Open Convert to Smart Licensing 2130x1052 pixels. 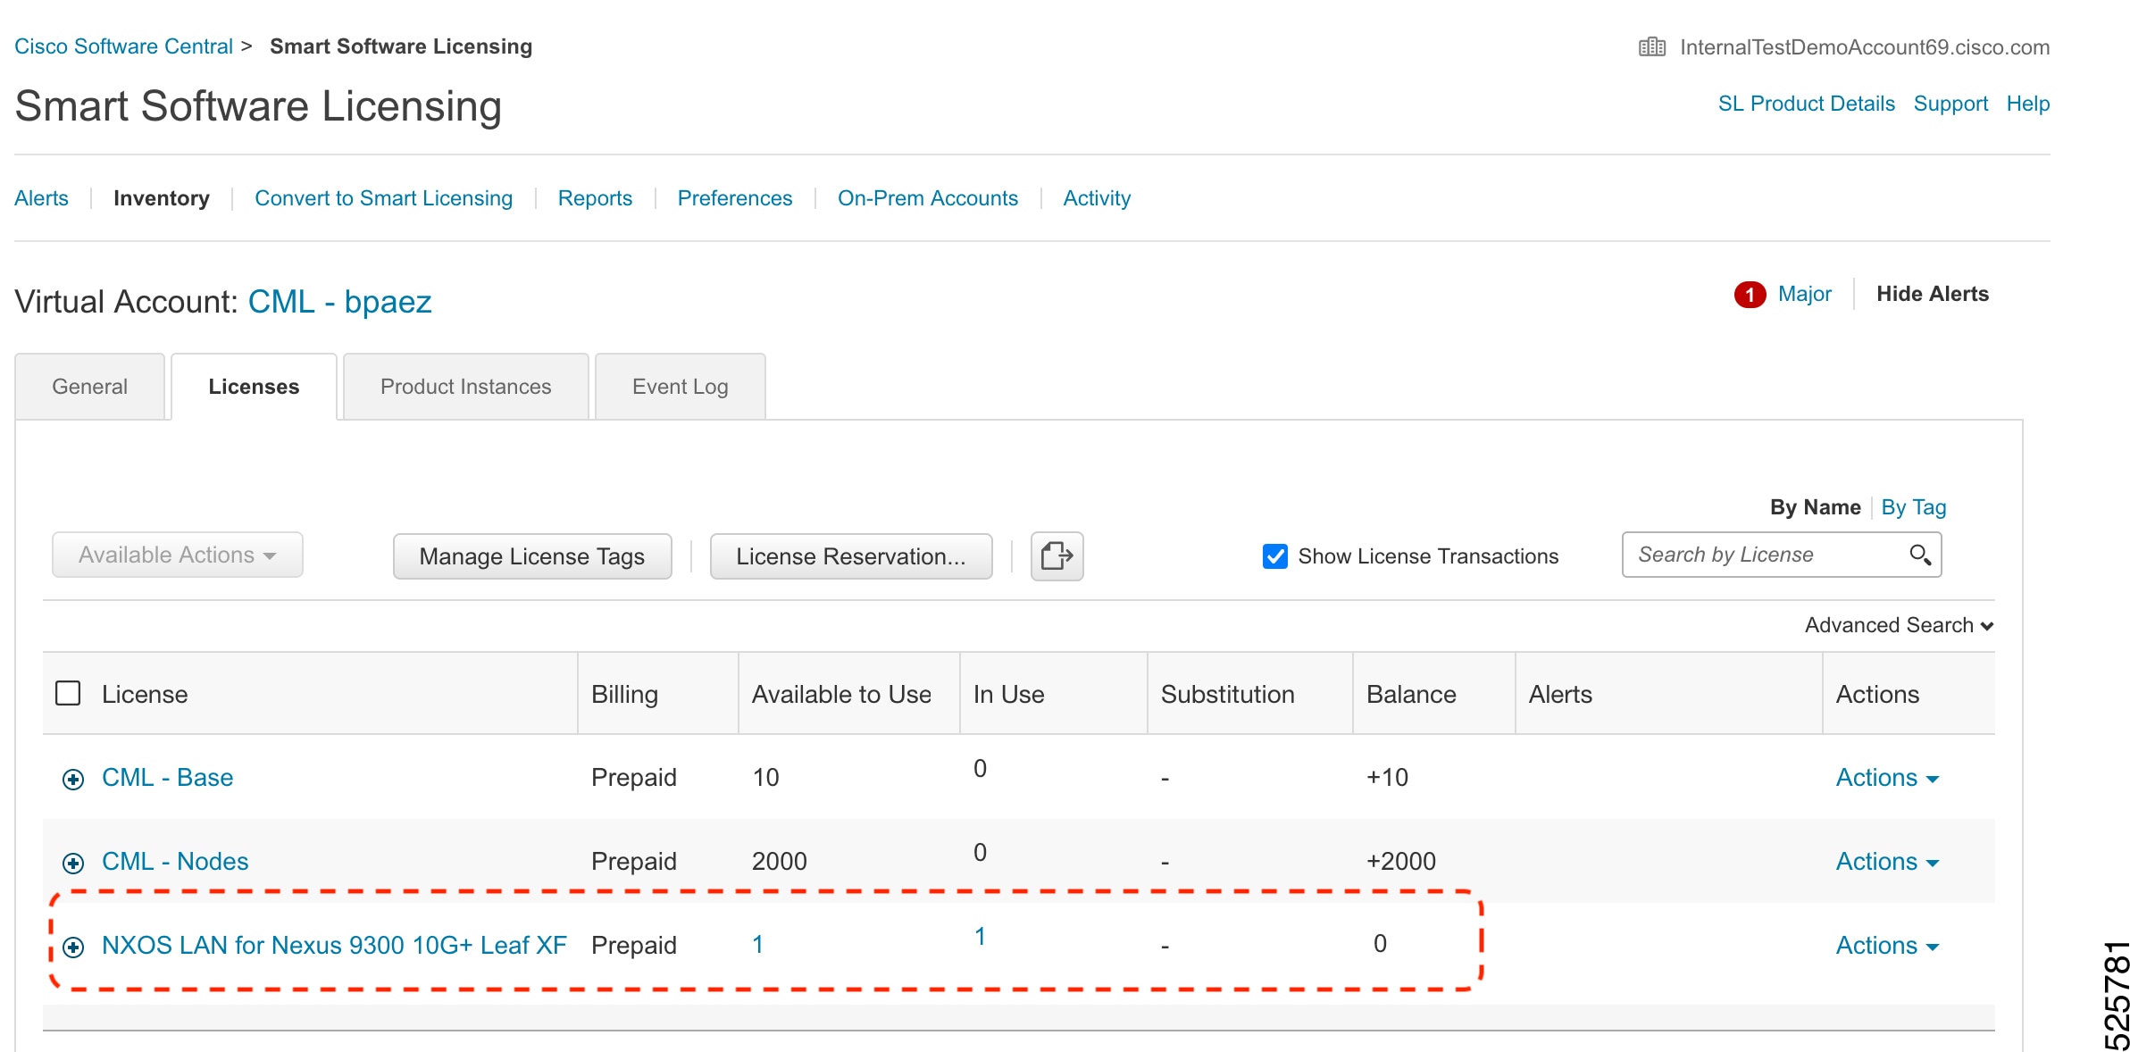[x=384, y=198]
